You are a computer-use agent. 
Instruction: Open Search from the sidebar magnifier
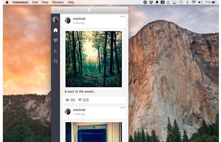(x=55, y=61)
